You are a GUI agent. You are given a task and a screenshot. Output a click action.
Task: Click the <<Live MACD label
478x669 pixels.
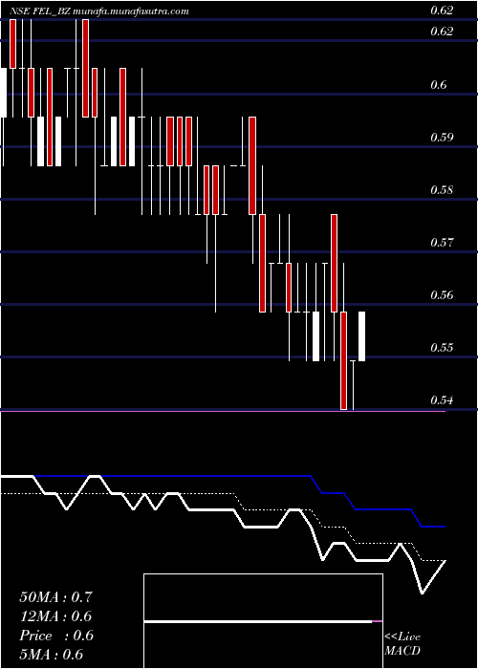pos(402,644)
